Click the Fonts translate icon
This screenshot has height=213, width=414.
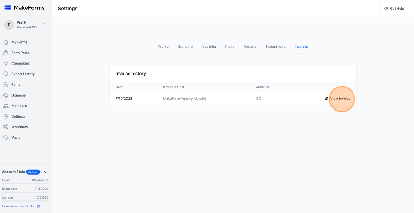tap(6, 85)
